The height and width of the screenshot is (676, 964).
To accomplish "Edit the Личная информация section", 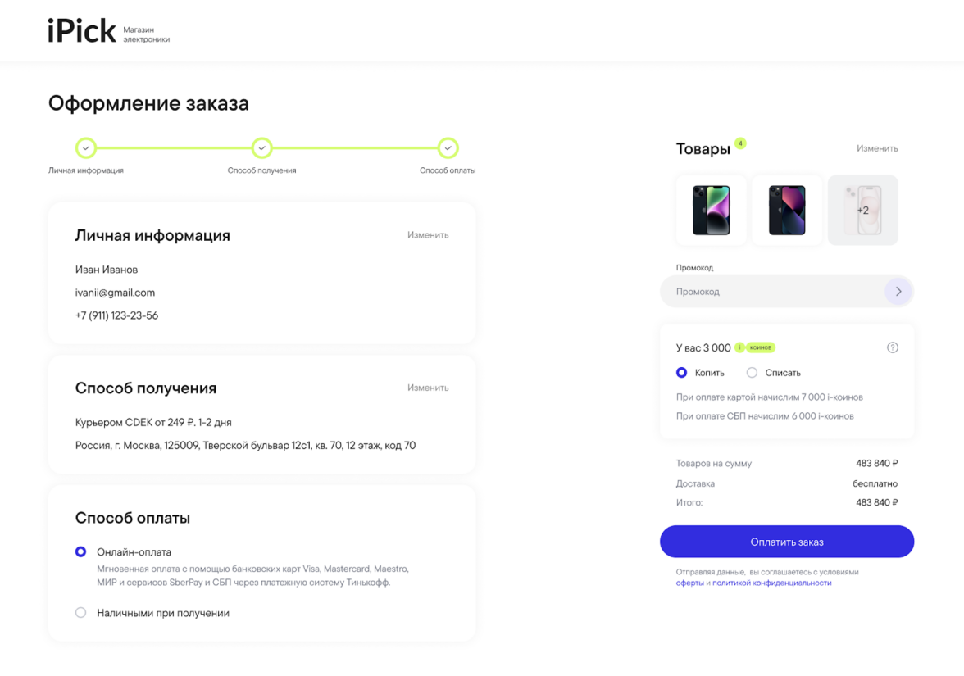I will 428,235.
